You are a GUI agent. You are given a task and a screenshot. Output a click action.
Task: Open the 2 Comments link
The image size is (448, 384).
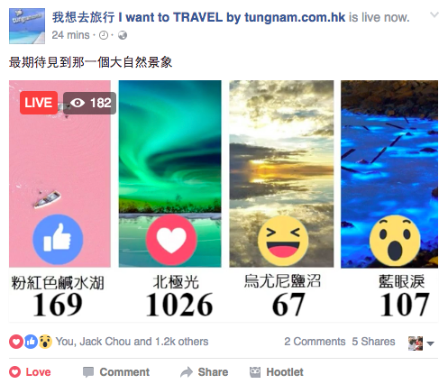315,342
